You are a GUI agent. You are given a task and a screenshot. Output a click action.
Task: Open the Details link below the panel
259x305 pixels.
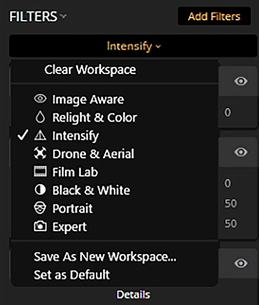(133, 294)
